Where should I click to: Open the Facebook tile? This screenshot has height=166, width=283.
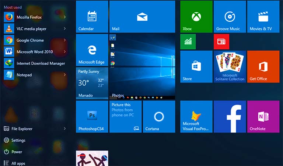coord(230,117)
